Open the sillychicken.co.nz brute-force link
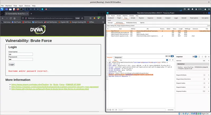The image size is (211, 115). click(x=50, y=89)
